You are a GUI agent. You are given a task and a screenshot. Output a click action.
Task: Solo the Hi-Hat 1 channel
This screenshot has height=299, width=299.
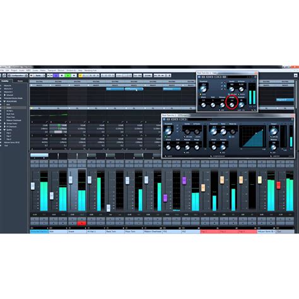pos(101,162)
